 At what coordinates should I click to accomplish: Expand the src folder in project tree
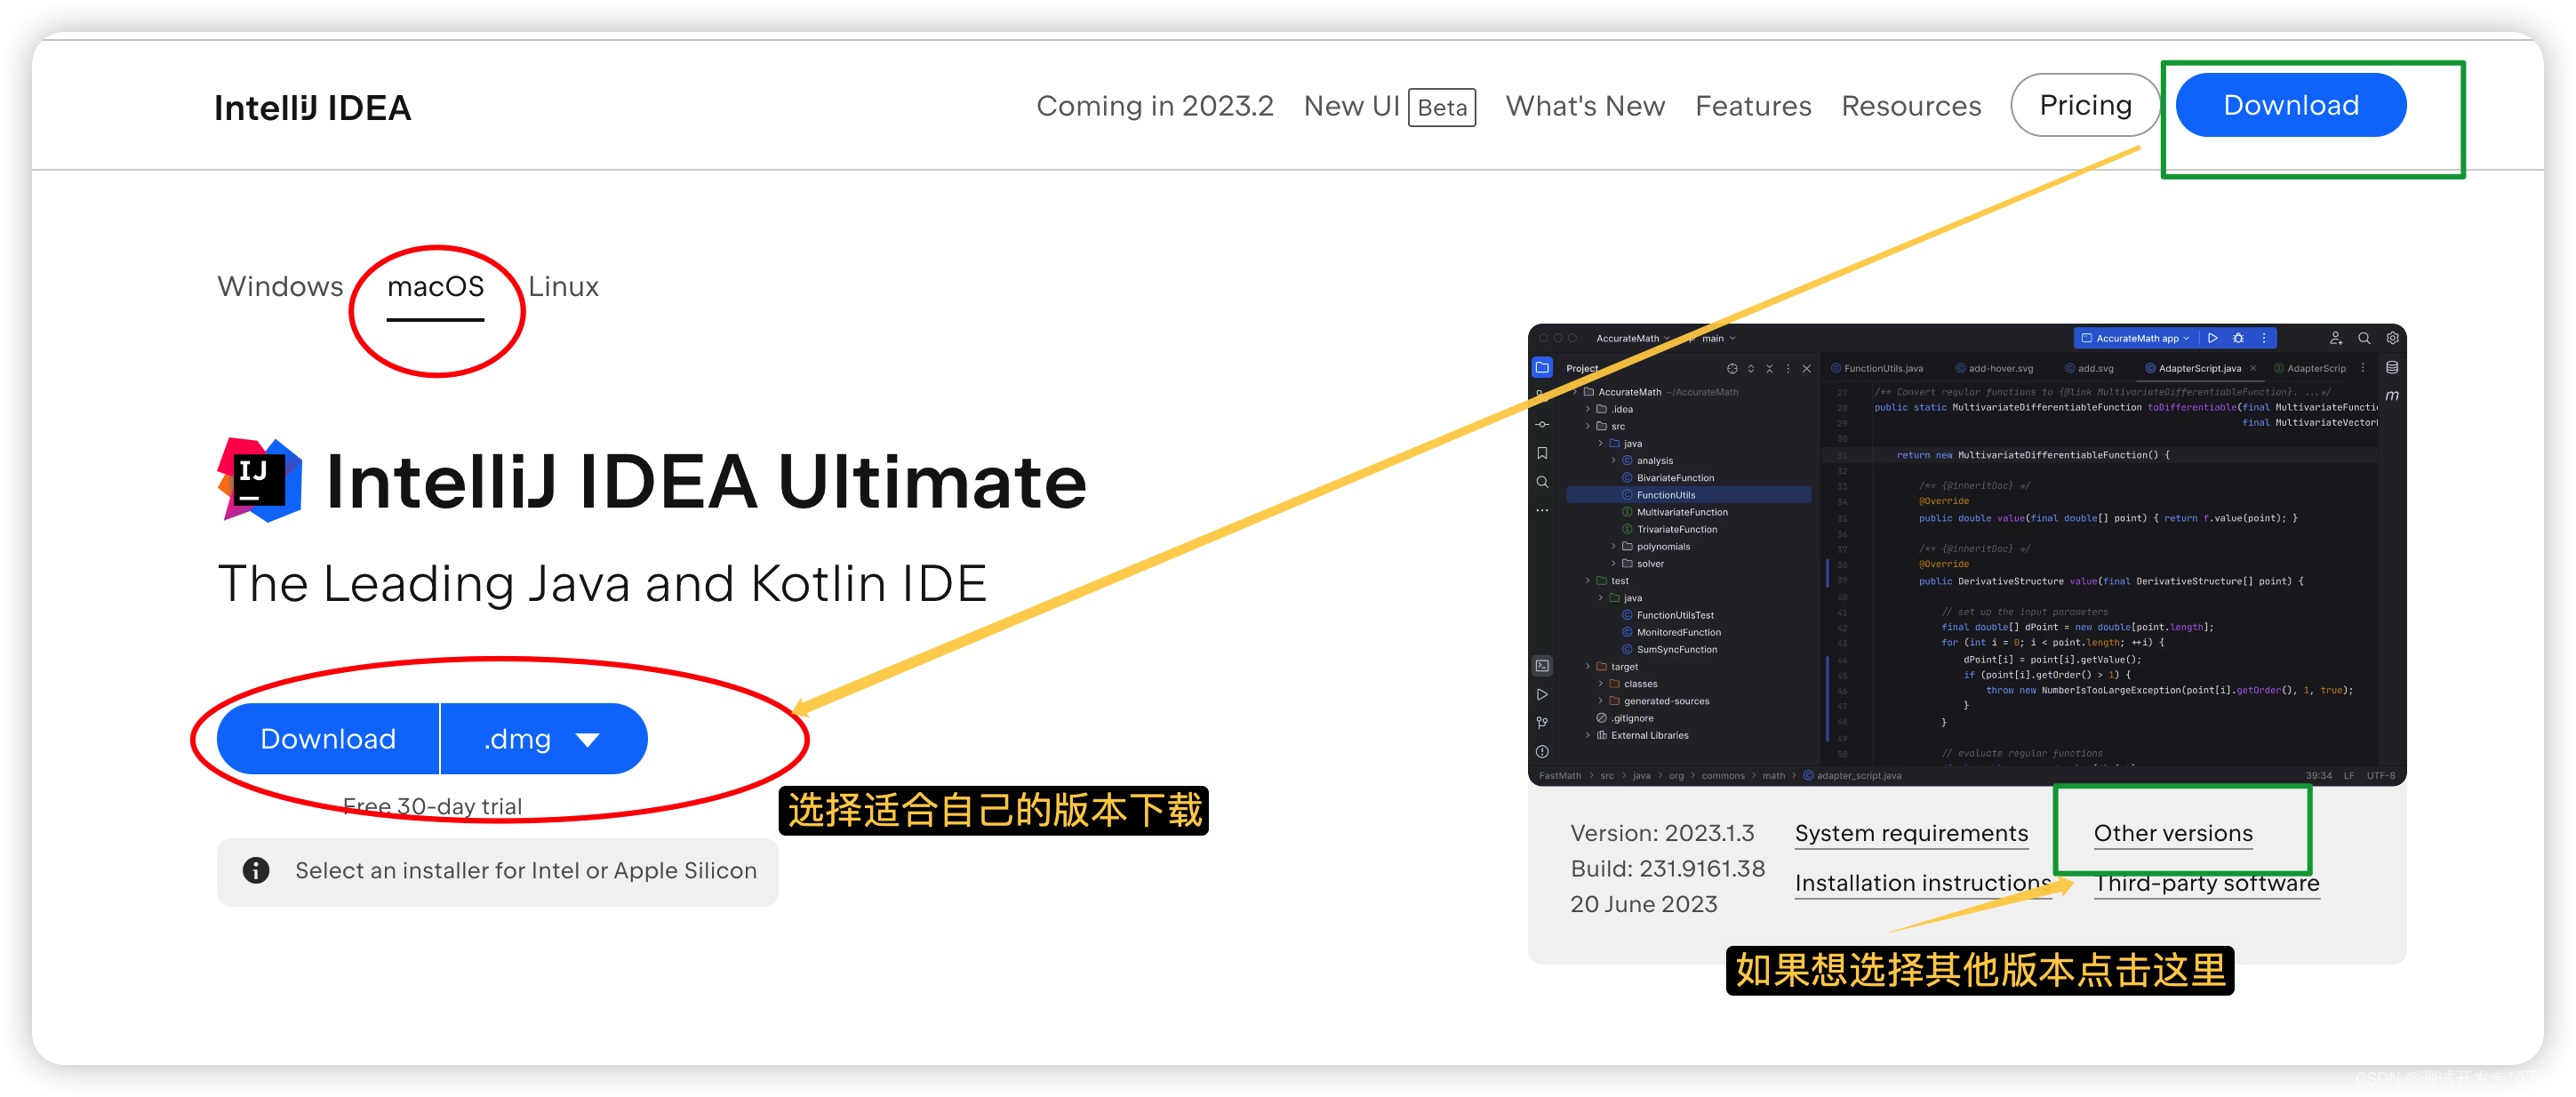click(x=1588, y=426)
